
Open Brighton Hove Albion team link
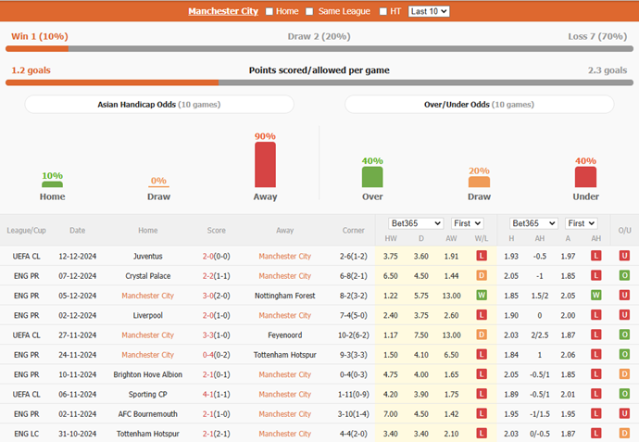coord(147,374)
